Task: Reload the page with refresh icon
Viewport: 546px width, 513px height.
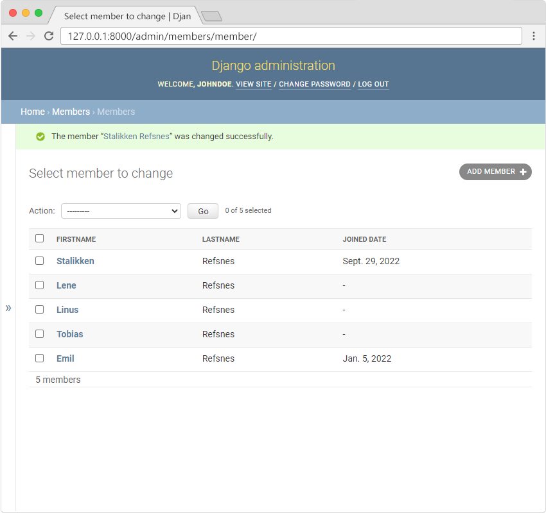Action: pyautogui.click(x=48, y=36)
